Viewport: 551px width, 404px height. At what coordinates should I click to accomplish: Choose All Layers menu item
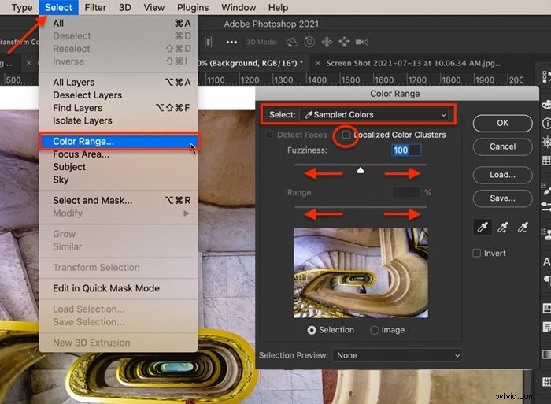[x=118, y=82]
